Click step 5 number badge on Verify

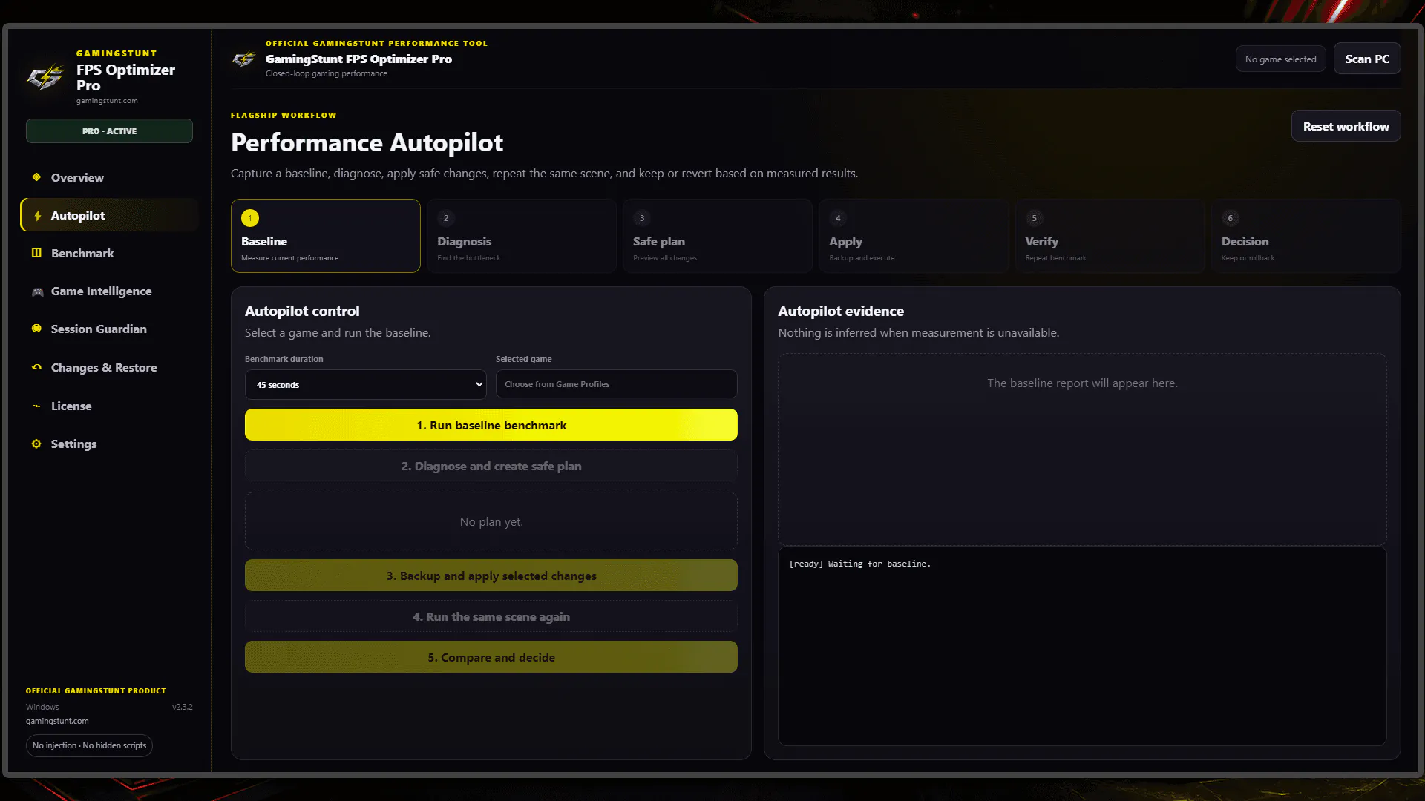(1034, 218)
